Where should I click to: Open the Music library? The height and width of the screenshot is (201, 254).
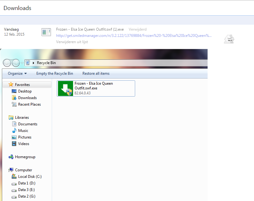23,131
